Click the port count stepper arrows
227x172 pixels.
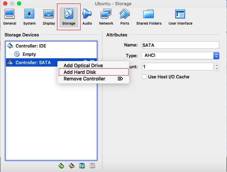tap(217, 67)
